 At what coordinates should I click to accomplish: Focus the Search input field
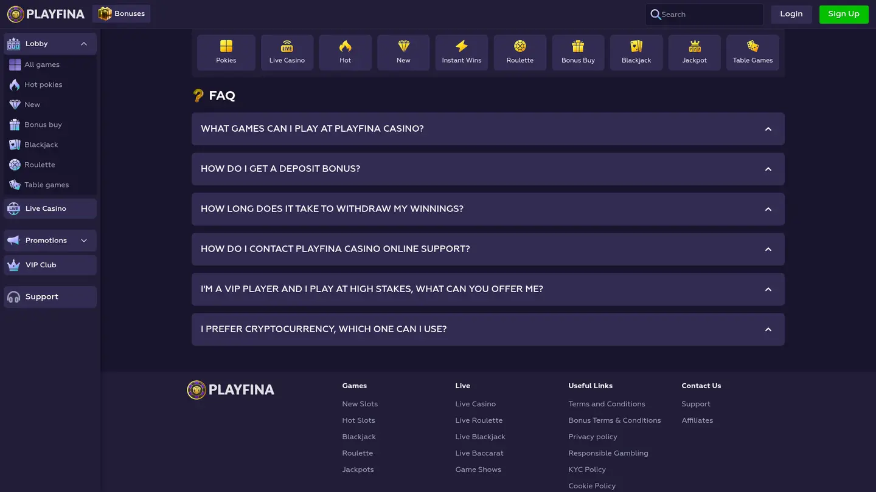[704, 15]
